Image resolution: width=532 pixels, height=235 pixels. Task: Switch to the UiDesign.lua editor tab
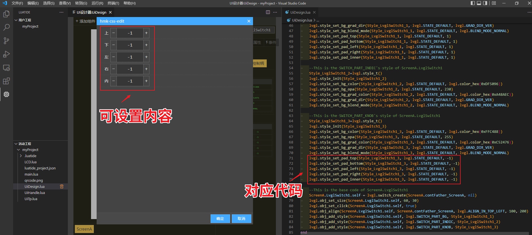(x=300, y=12)
